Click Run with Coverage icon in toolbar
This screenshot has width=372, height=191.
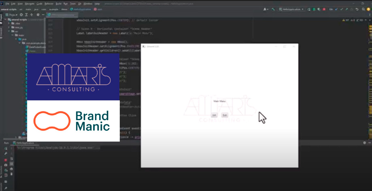[319, 9]
